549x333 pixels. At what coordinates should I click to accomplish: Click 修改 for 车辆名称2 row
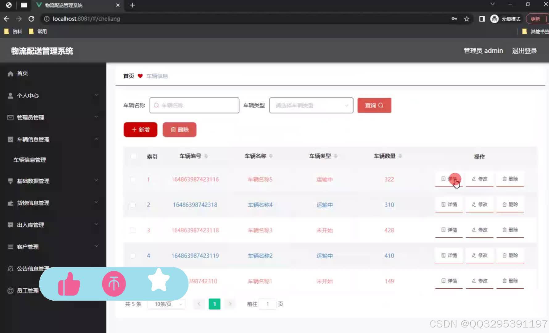click(x=480, y=255)
